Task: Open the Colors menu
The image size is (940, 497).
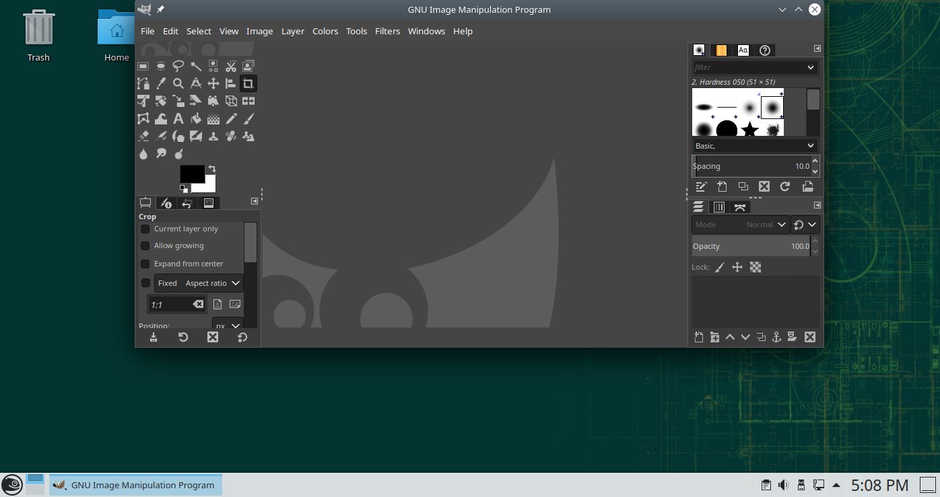Action: (325, 31)
